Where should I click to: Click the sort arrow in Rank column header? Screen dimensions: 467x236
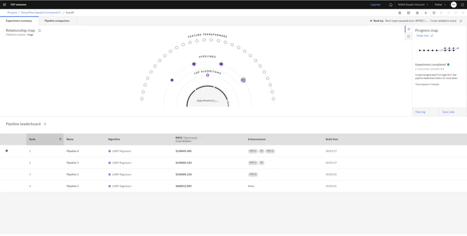[60, 139]
